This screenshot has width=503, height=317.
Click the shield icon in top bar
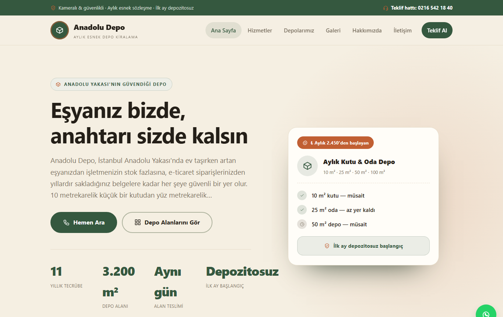tap(53, 8)
